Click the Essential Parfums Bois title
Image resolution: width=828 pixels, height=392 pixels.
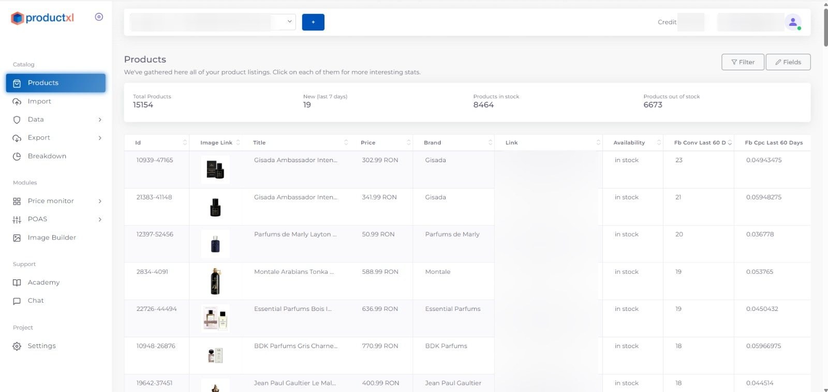tap(293, 309)
